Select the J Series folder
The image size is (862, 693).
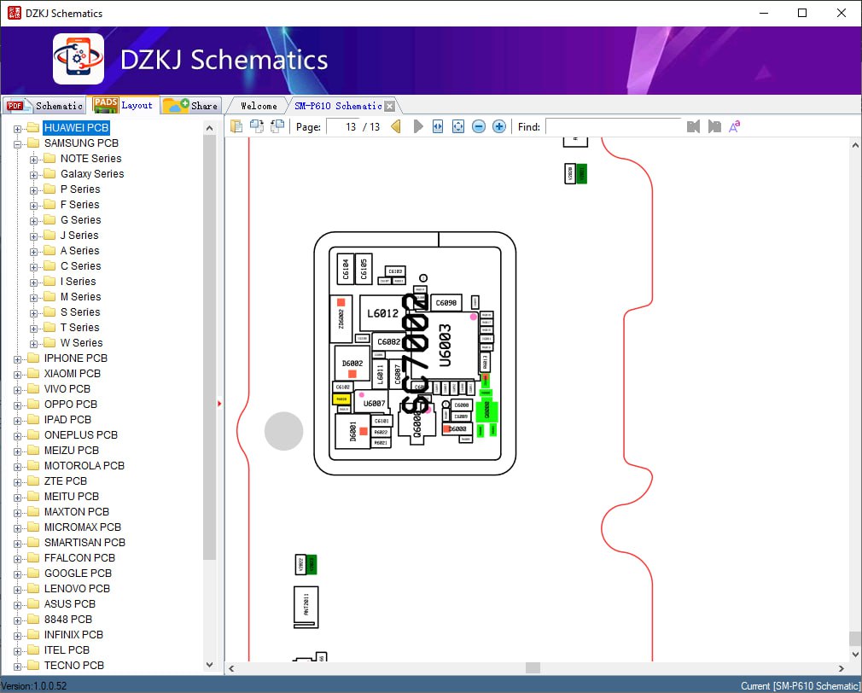[x=79, y=236]
